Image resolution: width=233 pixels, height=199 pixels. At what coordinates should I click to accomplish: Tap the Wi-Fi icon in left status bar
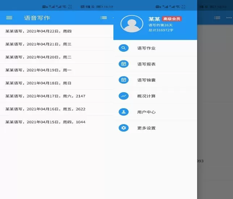coord(64,7)
